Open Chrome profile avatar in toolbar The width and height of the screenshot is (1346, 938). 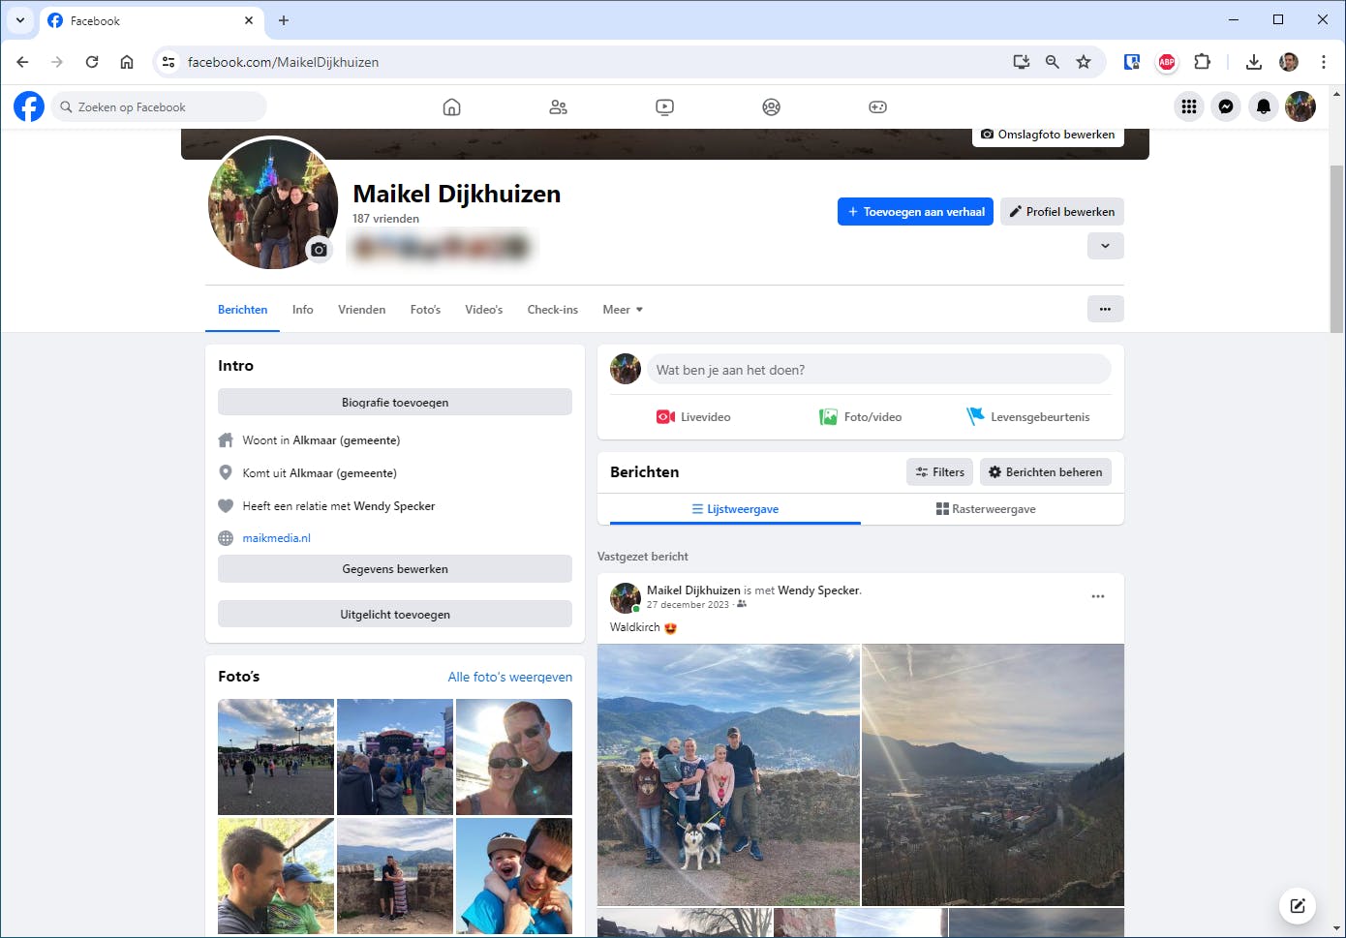pyautogui.click(x=1288, y=62)
